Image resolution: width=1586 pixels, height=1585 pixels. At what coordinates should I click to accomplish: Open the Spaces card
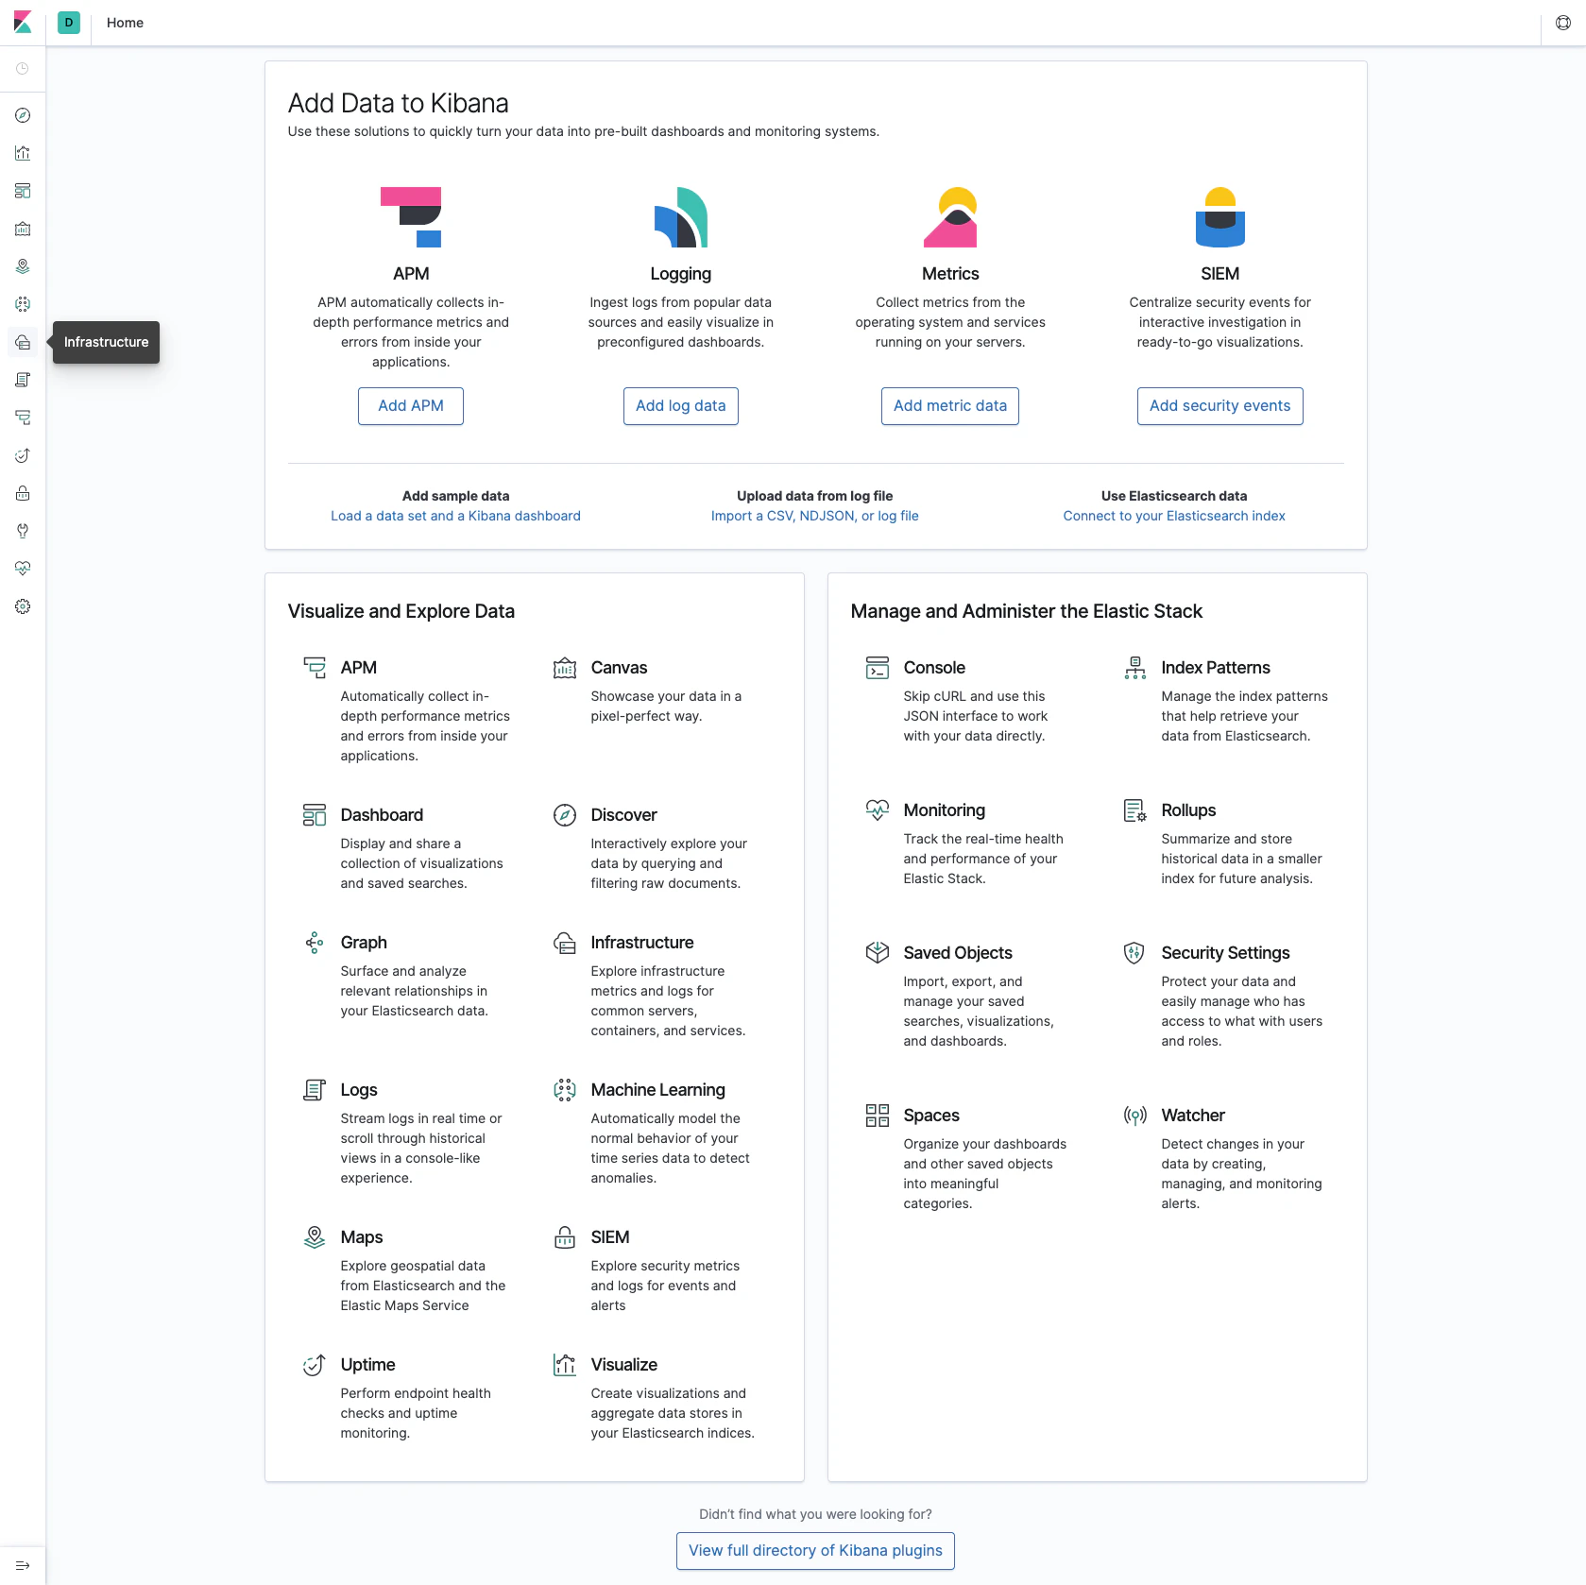(x=968, y=1159)
